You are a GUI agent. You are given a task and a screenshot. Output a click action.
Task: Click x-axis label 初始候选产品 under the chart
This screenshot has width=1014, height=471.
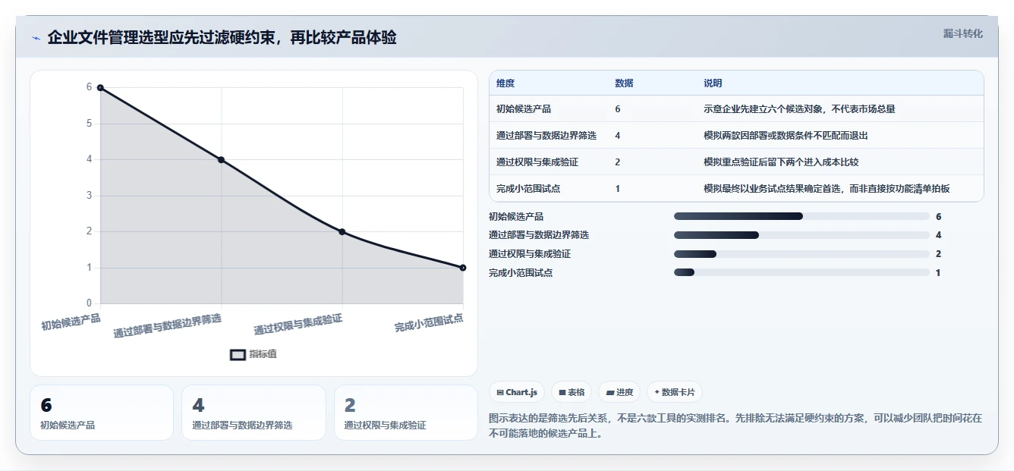[x=71, y=322]
